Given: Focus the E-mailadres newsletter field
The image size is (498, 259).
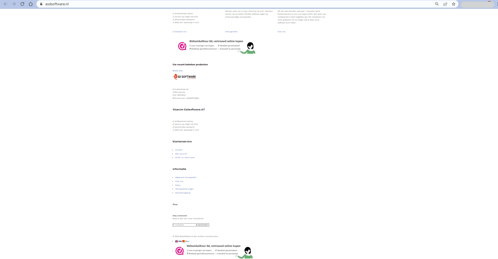Looking at the screenshot, I should coord(184,225).
